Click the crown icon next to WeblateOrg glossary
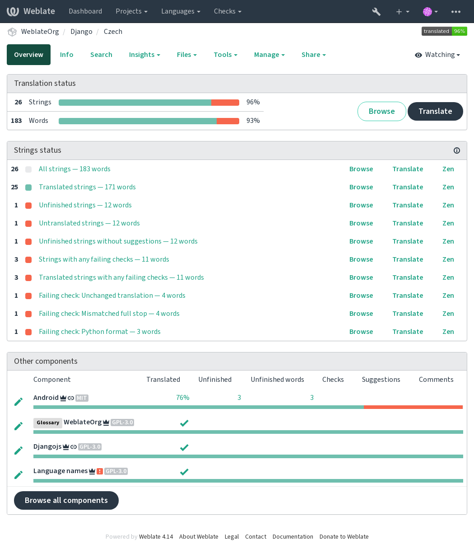This screenshot has width=474, height=554. [106, 423]
